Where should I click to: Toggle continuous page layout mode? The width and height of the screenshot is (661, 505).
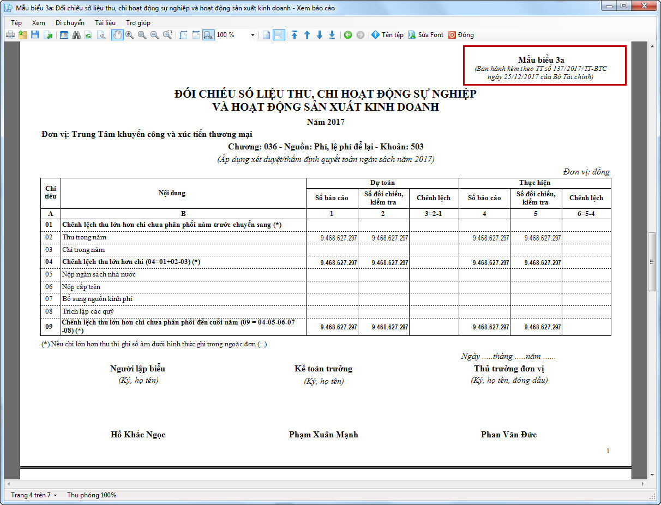pos(278,35)
